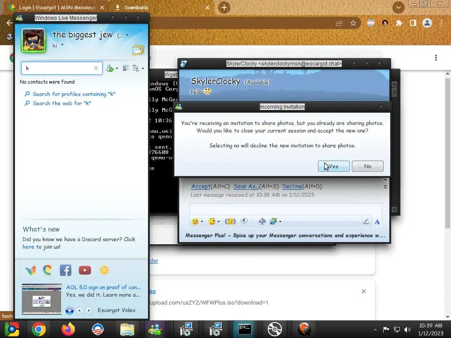The height and width of the screenshot is (338, 451).
Task: Switch to text mode 'A' icon
Action: tap(377, 222)
